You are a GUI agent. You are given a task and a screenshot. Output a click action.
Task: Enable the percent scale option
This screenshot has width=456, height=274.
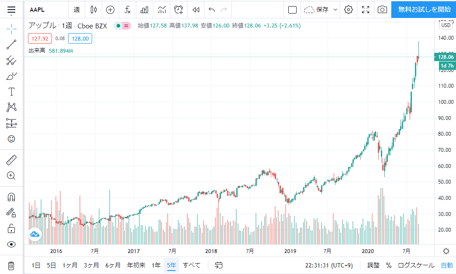[x=389, y=265]
